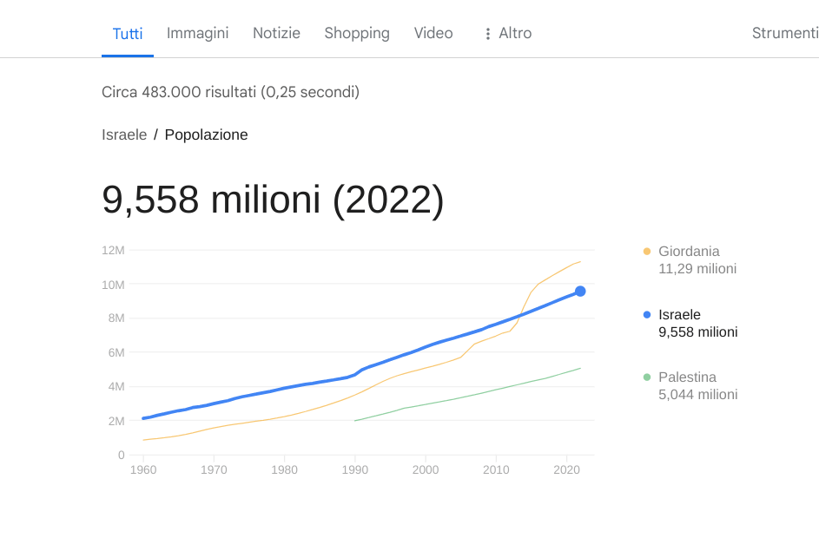Switch to the Tutti tab

click(x=128, y=34)
